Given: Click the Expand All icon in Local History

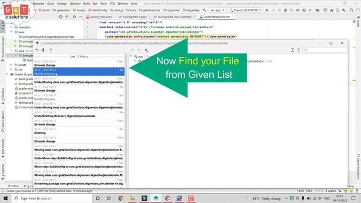Looking at the screenshot, I should point(292,50).
